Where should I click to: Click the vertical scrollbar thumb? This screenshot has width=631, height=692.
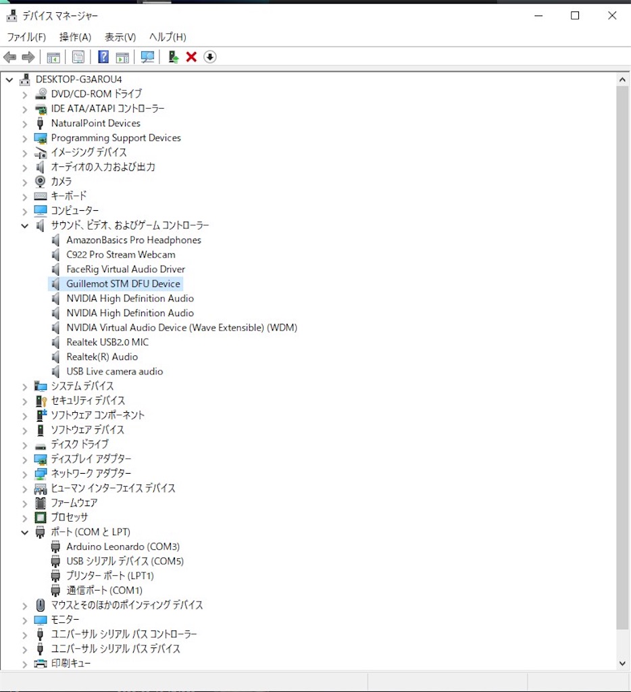coord(622,357)
